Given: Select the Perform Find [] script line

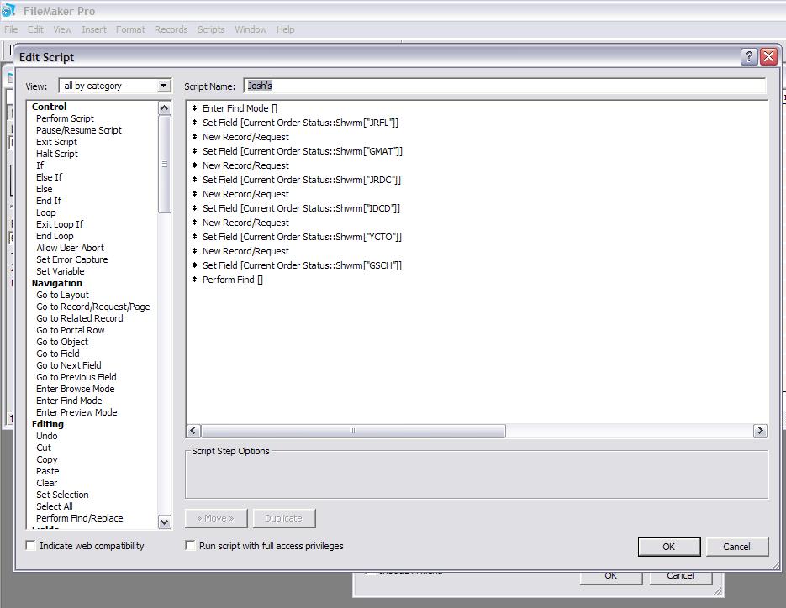Looking at the screenshot, I should tap(233, 280).
